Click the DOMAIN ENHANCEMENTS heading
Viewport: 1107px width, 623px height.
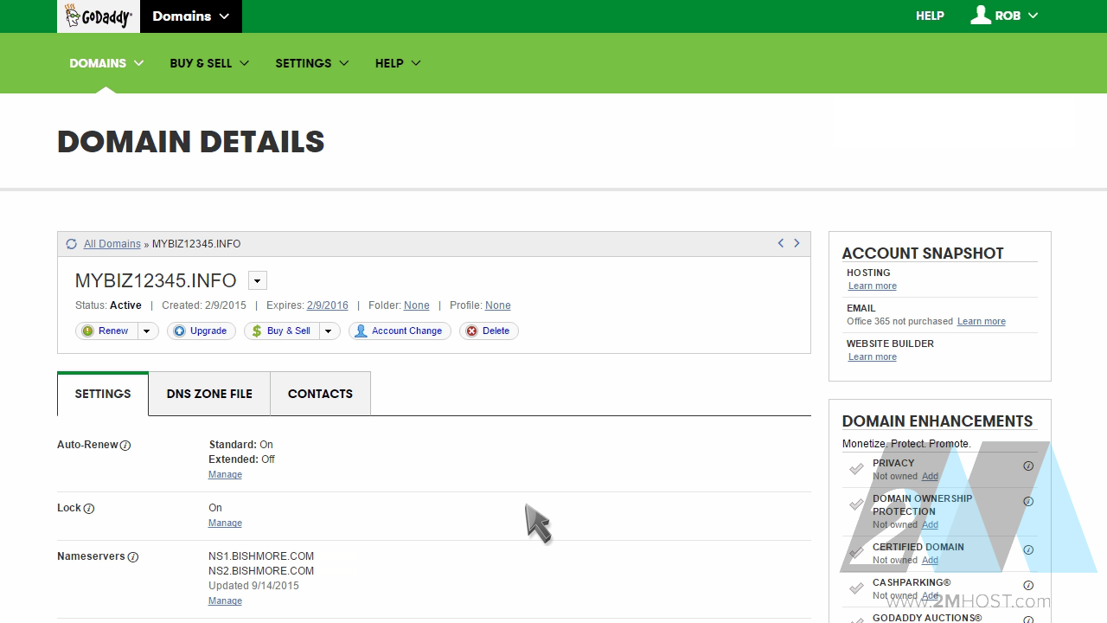pos(937,421)
